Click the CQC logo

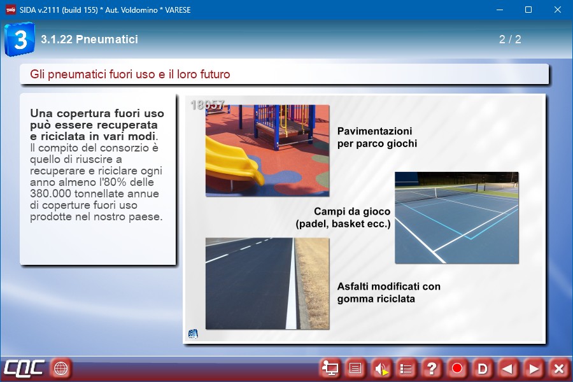coord(24,368)
